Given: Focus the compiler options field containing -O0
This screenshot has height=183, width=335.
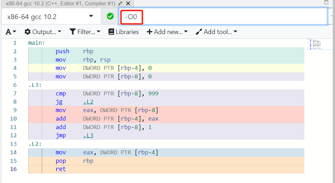Looking at the screenshot, I should point(223,16).
